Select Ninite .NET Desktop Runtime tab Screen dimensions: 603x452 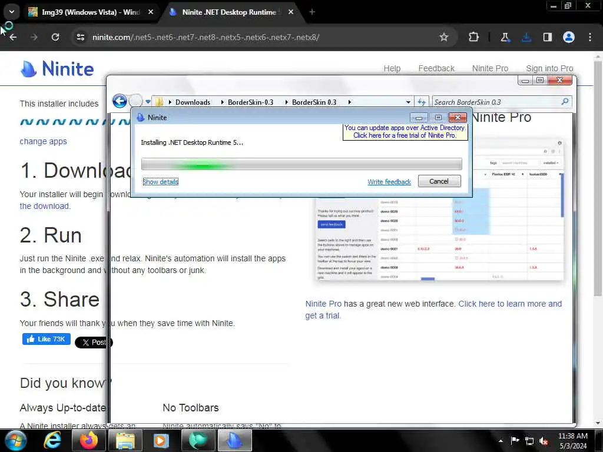tap(229, 12)
